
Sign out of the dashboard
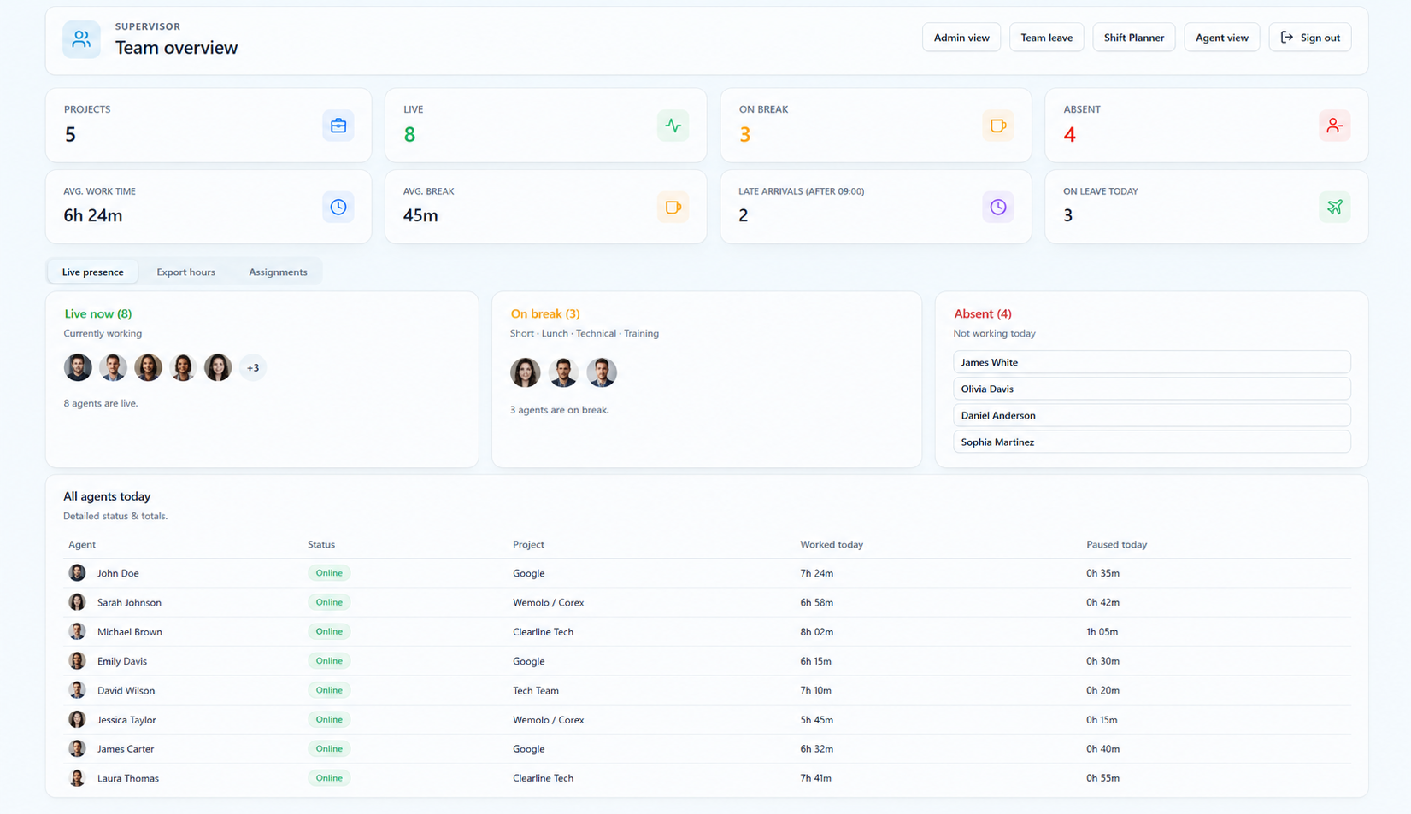click(1309, 38)
